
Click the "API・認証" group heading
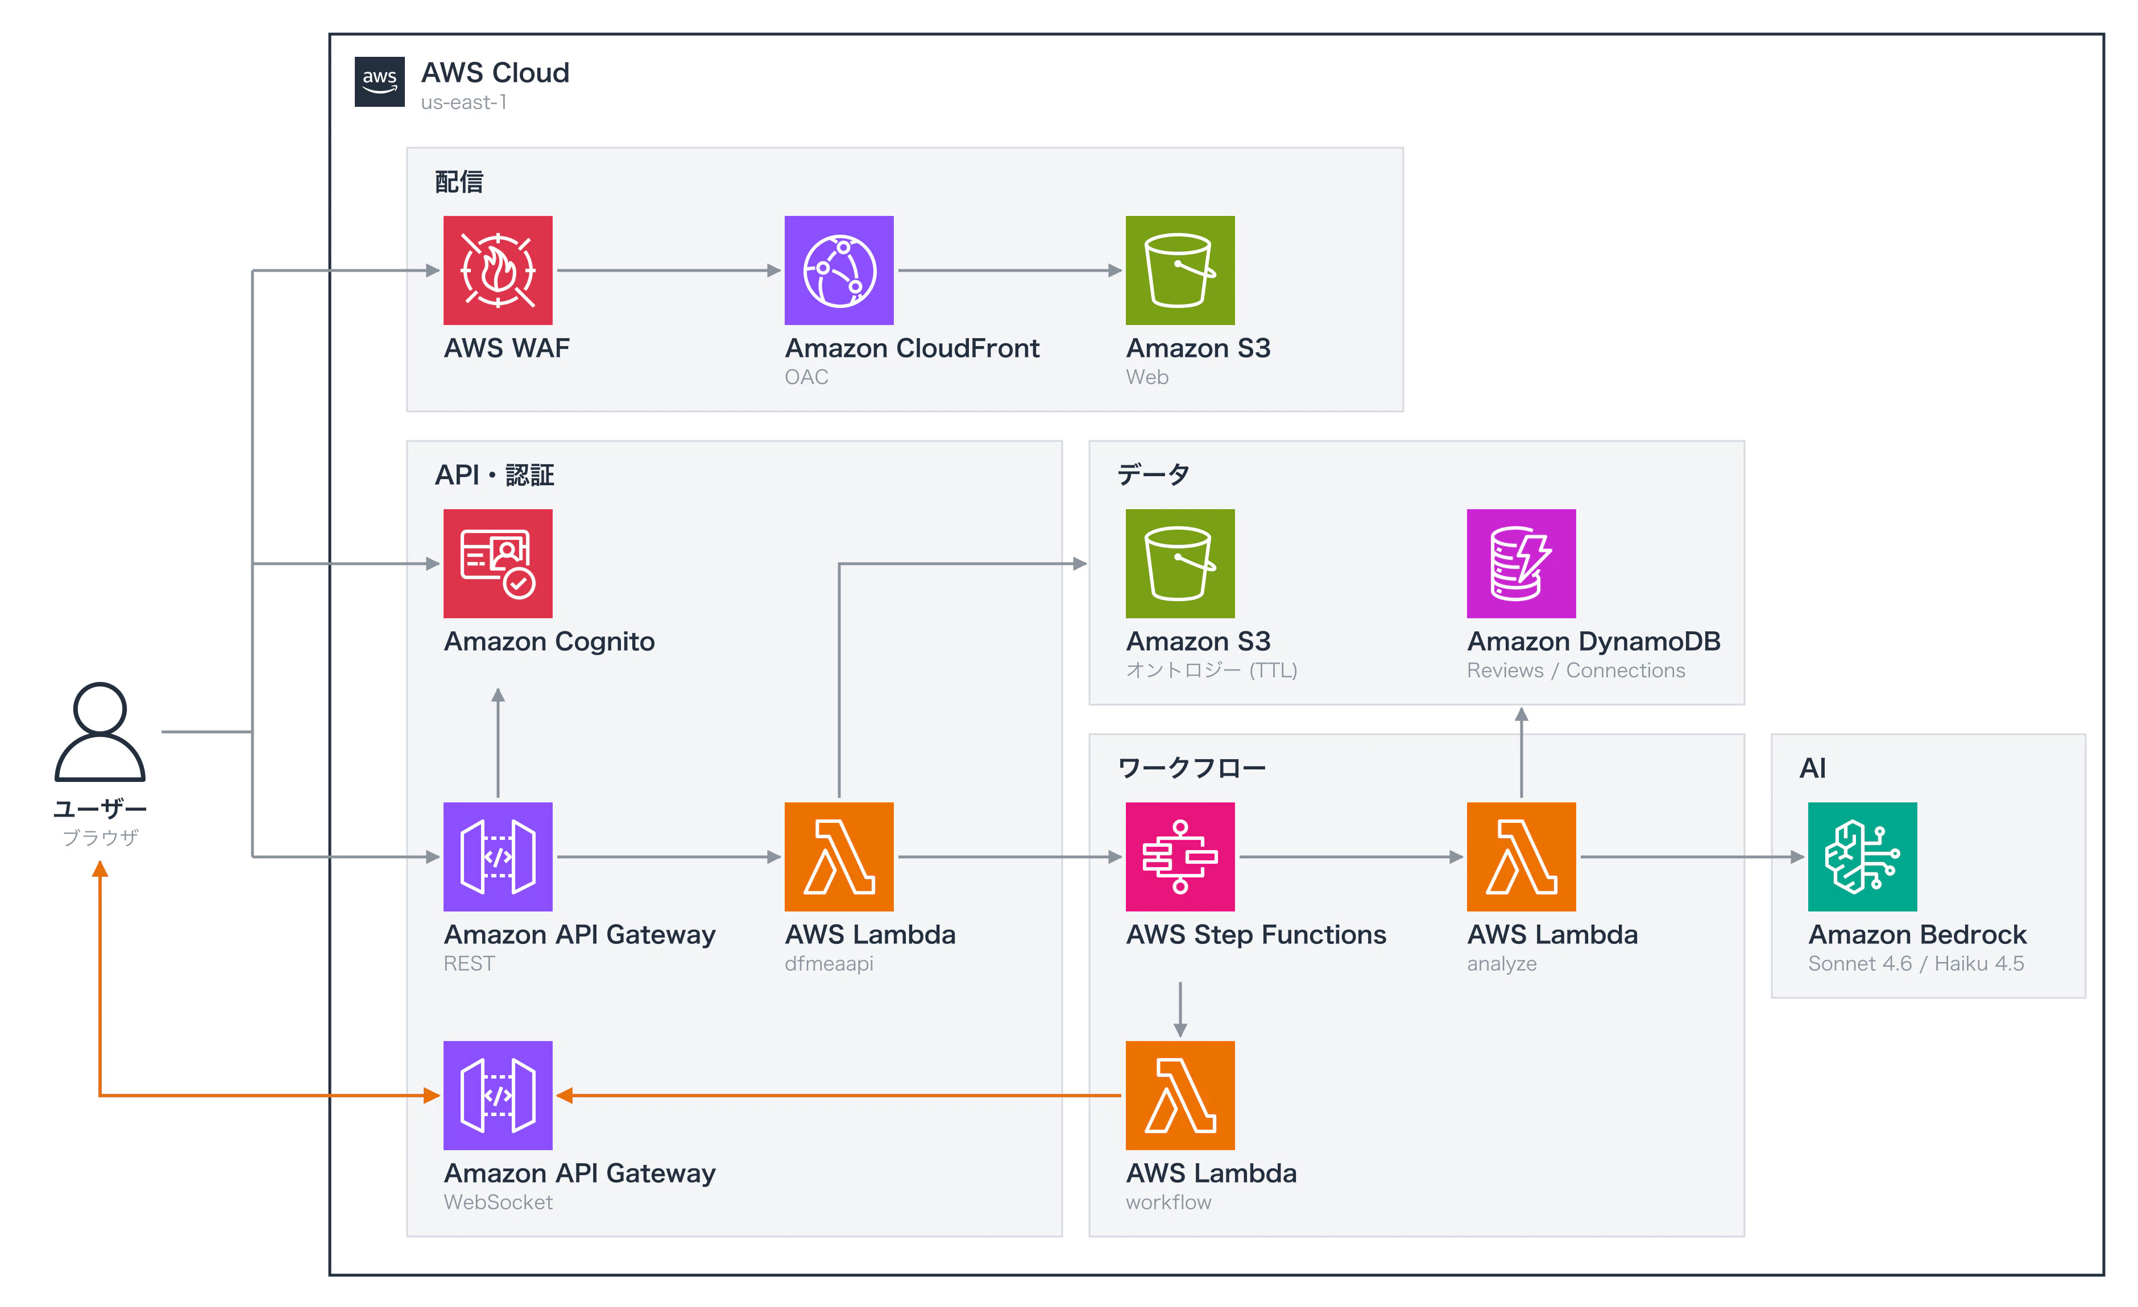click(495, 475)
